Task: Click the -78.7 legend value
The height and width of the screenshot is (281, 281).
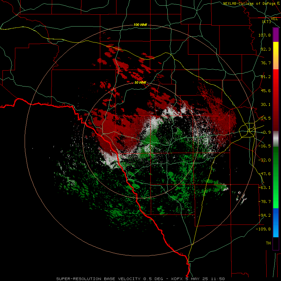Action: (264, 202)
